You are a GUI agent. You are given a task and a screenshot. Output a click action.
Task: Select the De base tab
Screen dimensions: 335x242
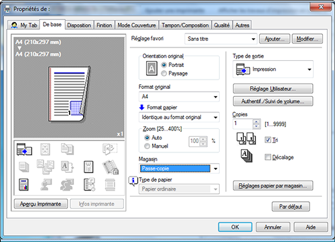tap(52, 24)
